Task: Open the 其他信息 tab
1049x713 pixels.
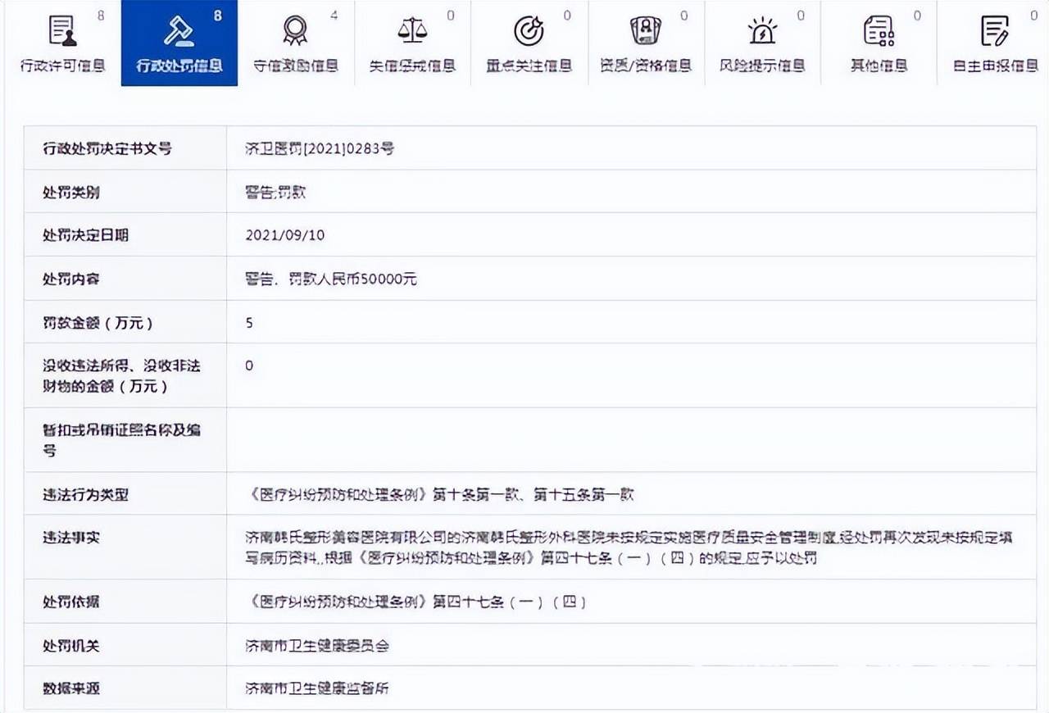Action: [x=879, y=43]
